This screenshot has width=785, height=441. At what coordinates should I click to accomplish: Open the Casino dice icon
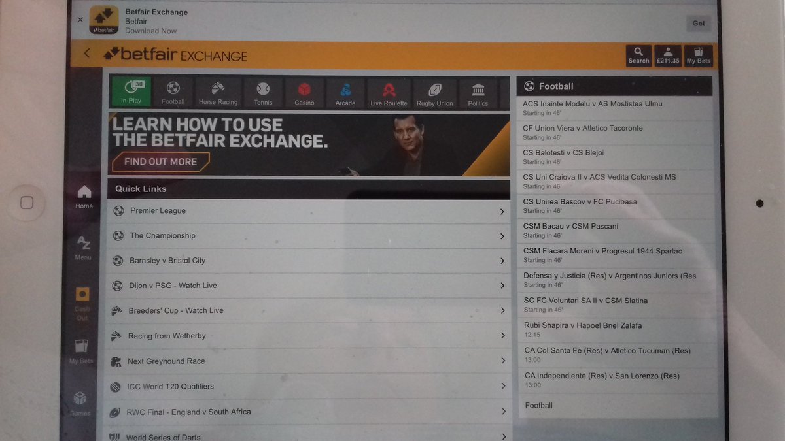(304, 93)
